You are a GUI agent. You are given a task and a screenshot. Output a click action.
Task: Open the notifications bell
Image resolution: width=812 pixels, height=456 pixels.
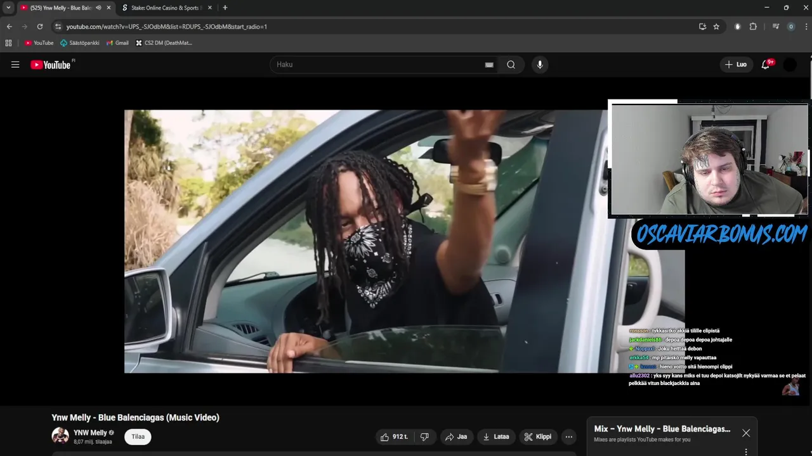tap(766, 65)
